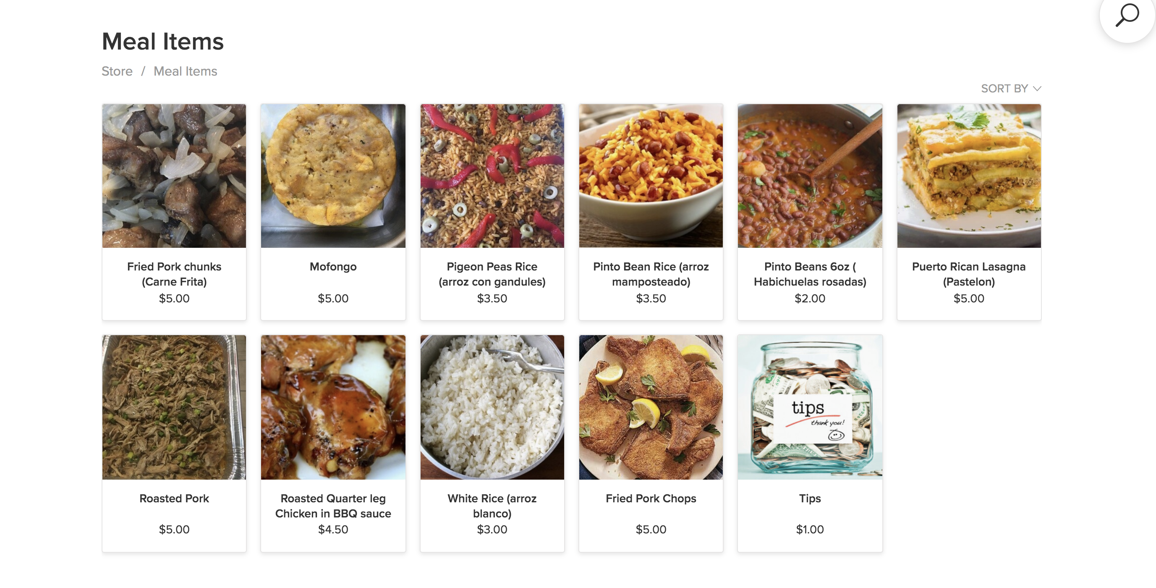The width and height of the screenshot is (1156, 588).
Task: Select the Mofongo product image
Action: (x=333, y=176)
